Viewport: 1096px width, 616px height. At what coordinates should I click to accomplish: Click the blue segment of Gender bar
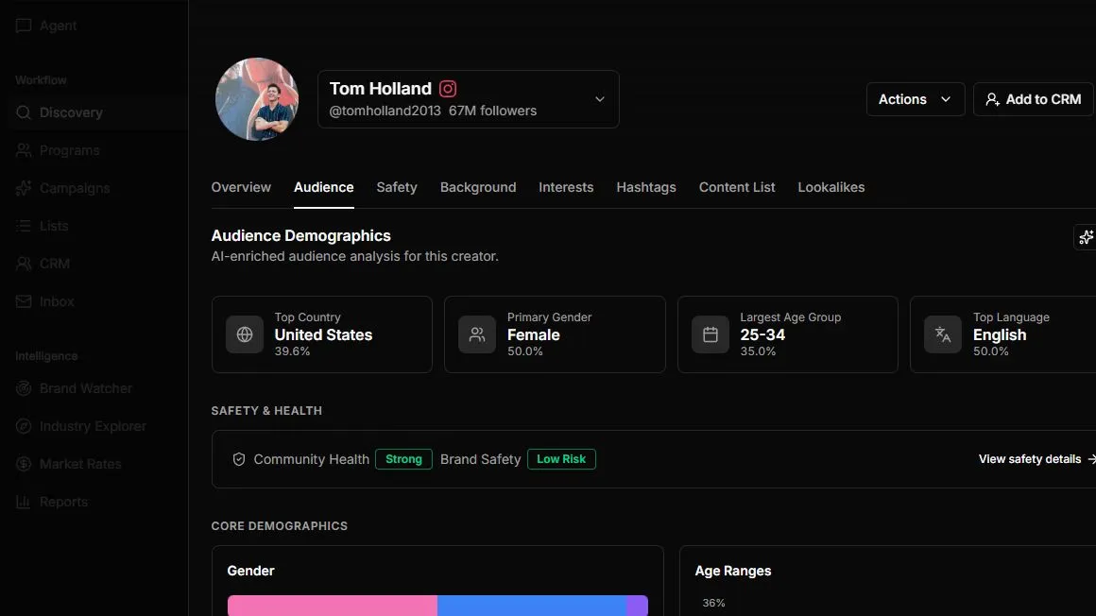click(532, 606)
